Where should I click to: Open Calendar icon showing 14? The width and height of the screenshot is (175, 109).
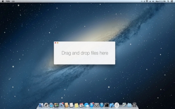click(x=82, y=105)
